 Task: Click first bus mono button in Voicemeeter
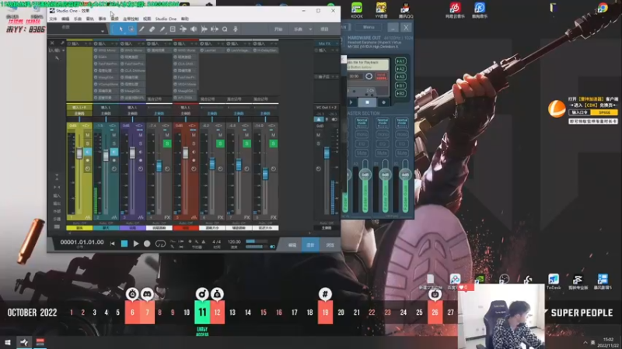pyautogui.click(x=362, y=134)
